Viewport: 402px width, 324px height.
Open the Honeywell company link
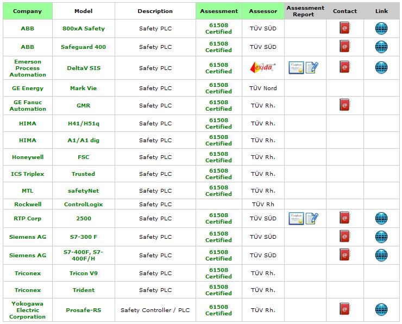(x=28, y=157)
